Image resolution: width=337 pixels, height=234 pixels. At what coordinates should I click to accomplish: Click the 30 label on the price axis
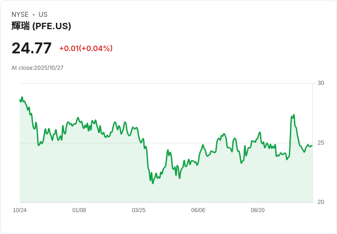321,83
